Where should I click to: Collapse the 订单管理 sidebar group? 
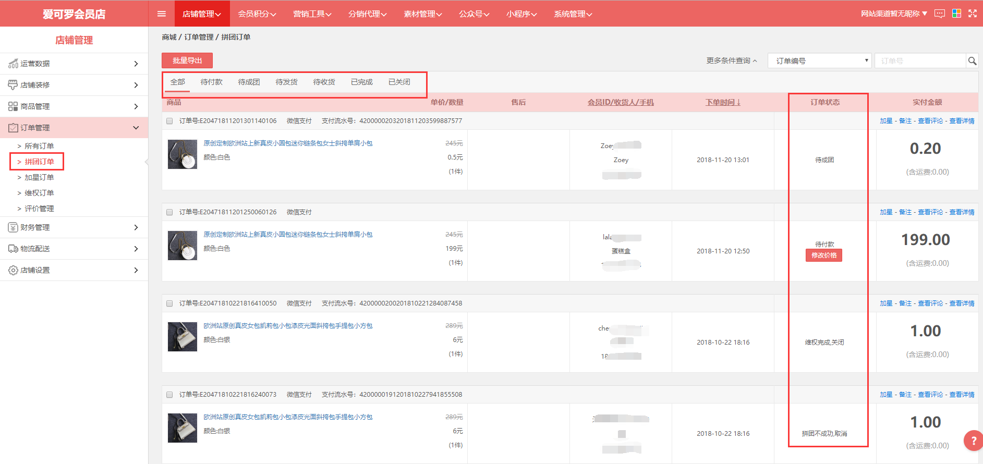coord(74,128)
